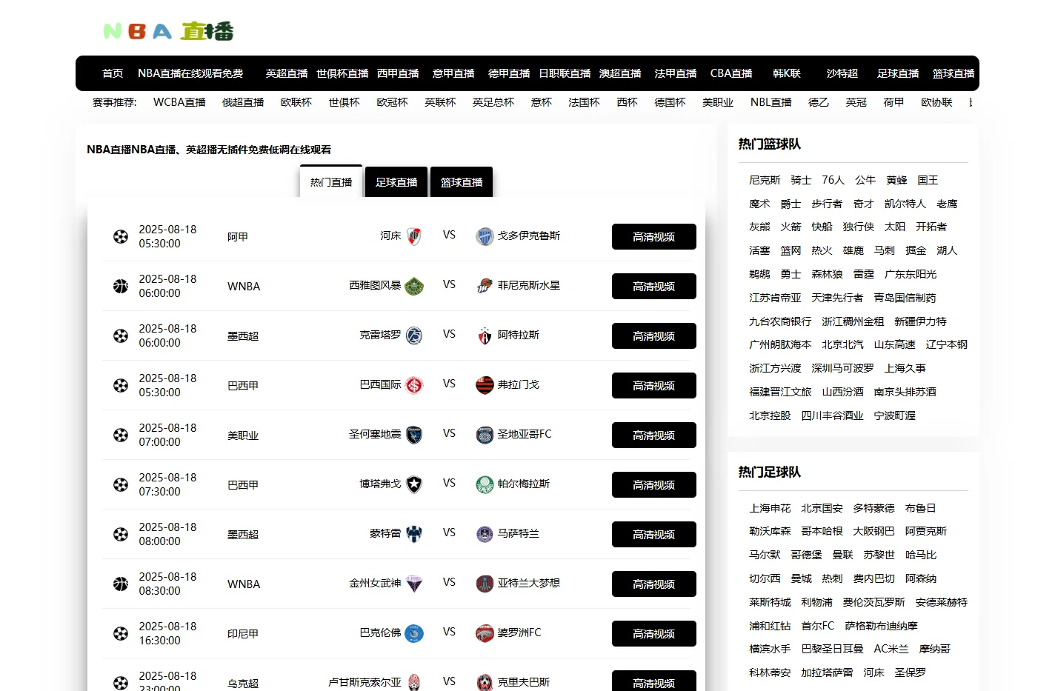Click the 阿特拉斯 team crest

(x=485, y=336)
